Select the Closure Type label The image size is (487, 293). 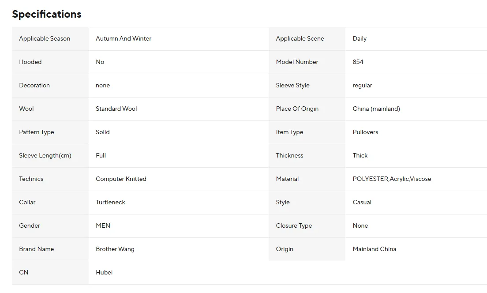point(294,226)
